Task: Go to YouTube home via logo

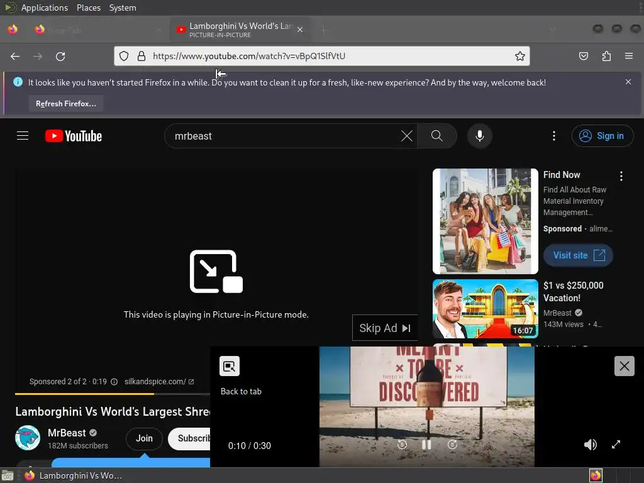Action: [74, 136]
